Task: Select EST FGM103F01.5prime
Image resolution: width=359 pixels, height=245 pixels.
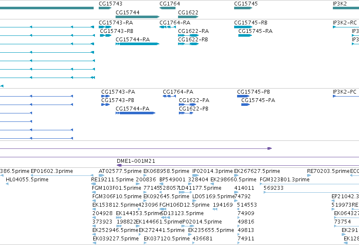Action: 94,192
